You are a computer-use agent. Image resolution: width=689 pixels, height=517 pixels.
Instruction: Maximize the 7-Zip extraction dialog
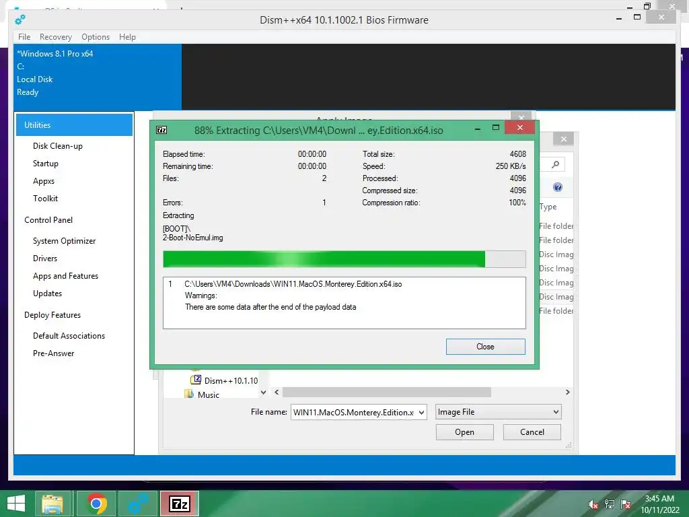496,127
